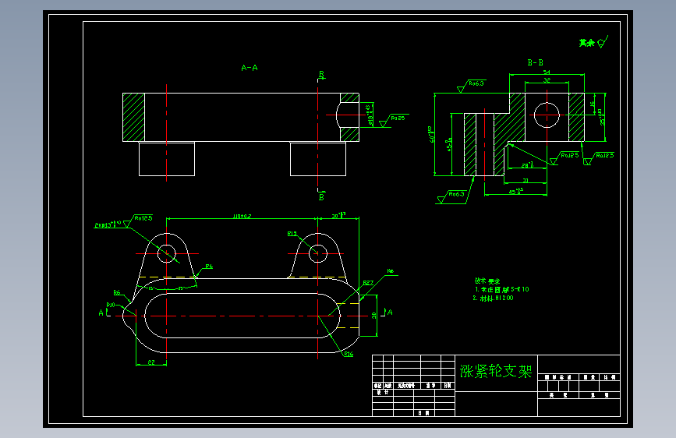
Task: Click the 'R10' radius label
Action: click(x=111, y=305)
